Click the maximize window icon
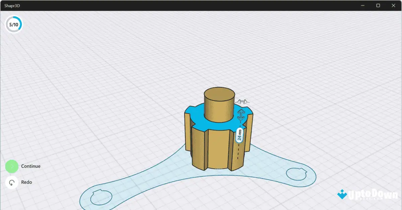This screenshot has height=210, width=402. (378, 5)
